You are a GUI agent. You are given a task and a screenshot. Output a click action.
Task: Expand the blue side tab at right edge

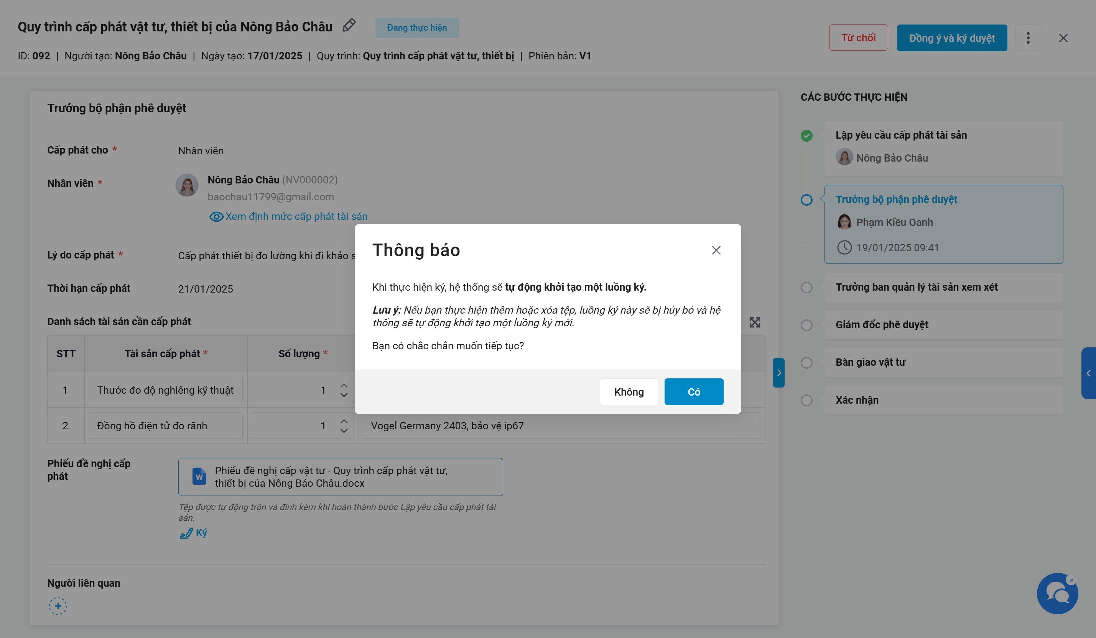[1088, 373]
